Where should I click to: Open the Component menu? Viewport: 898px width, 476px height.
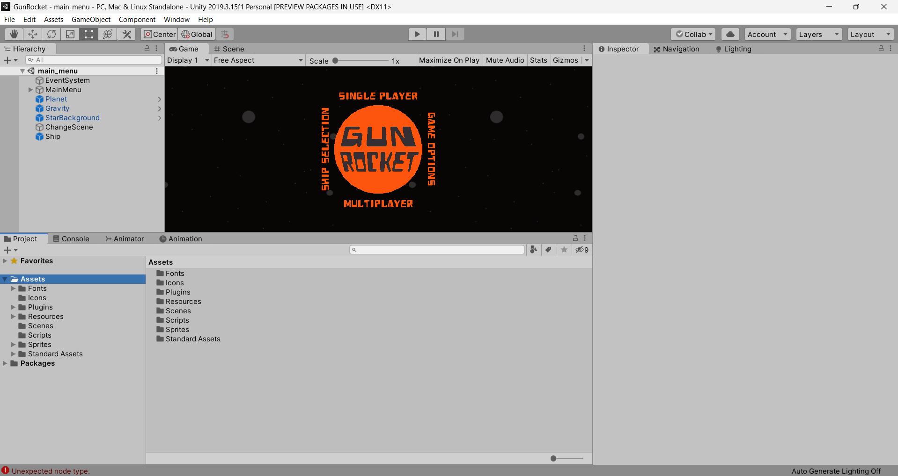137,19
